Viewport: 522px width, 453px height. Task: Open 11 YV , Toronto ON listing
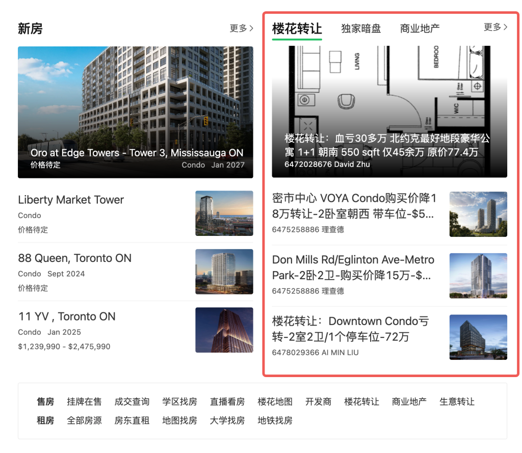(67, 316)
